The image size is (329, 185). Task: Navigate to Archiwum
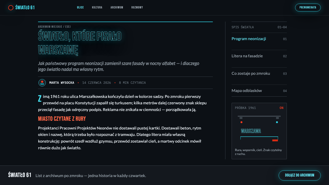pyautogui.click(x=117, y=7)
